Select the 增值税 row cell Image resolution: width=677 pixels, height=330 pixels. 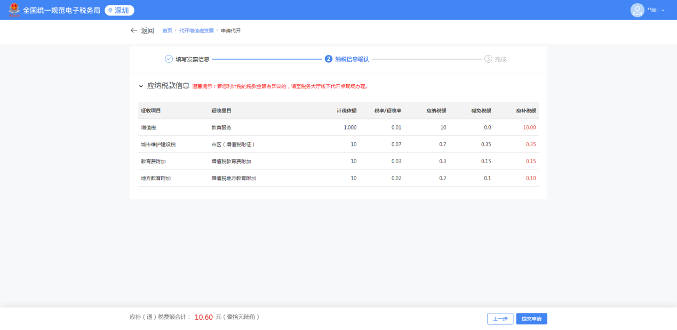tap(148, 127)
